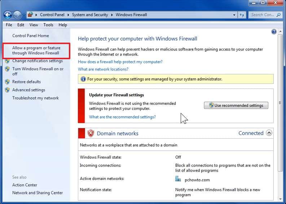Close the Windows Firewall window
This screenshot has height=204, width=286.
[x=276, y=3]
